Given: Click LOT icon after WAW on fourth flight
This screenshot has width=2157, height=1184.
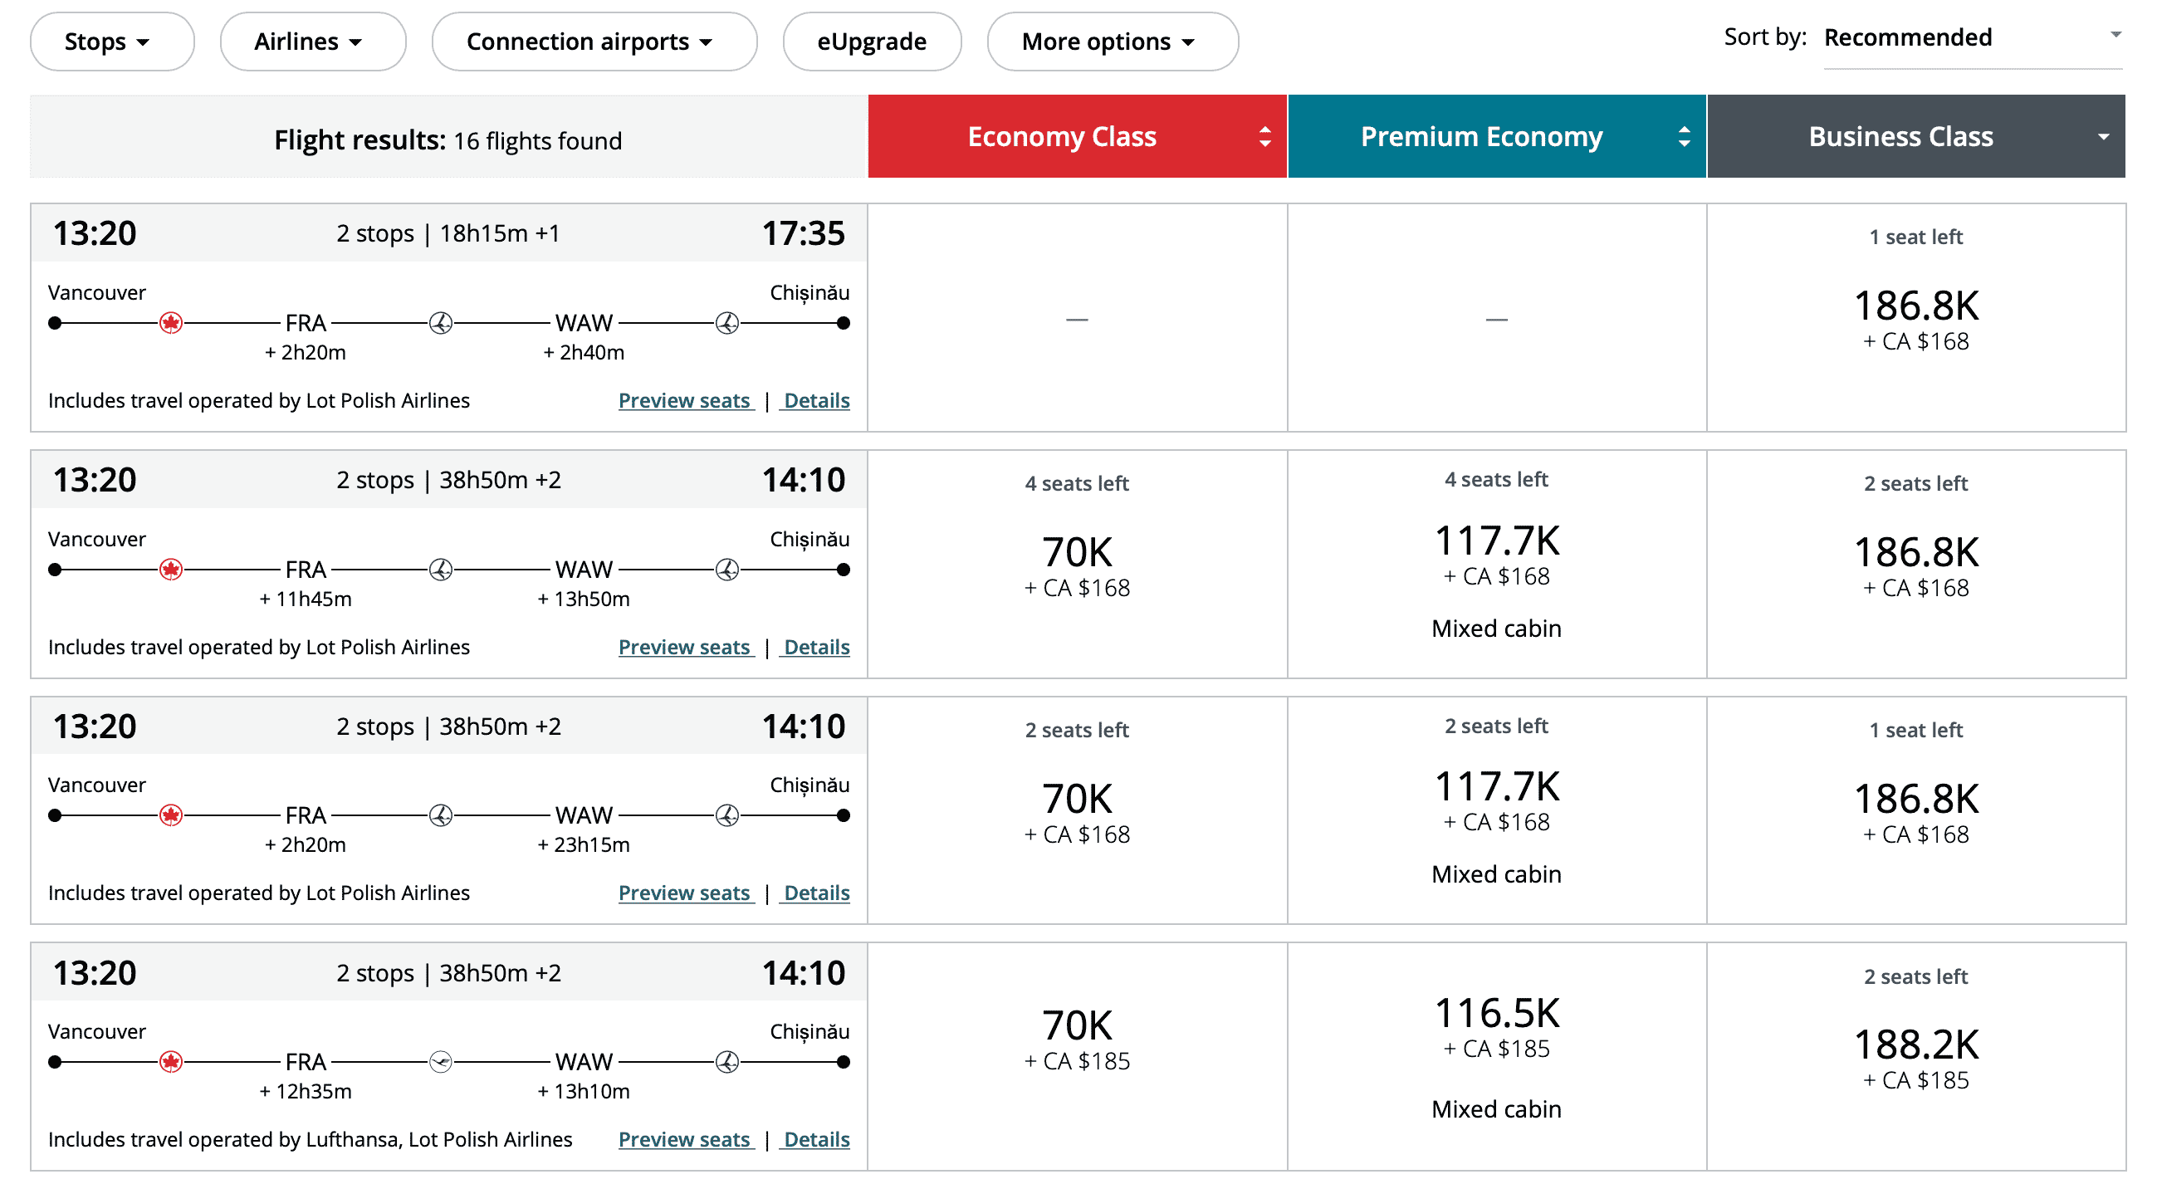Looking at the screenshot, I should [x=726, y=1063].
